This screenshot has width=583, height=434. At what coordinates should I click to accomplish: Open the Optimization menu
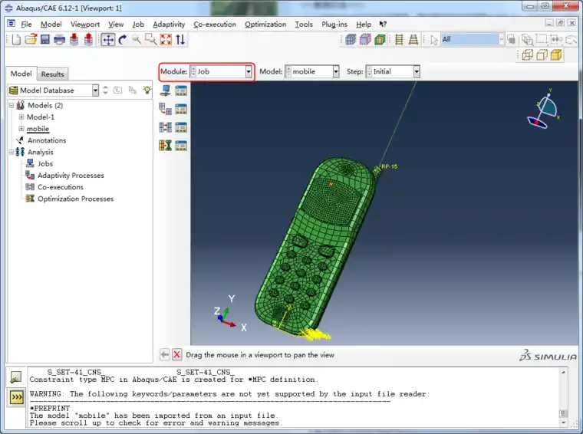(265, 24)
